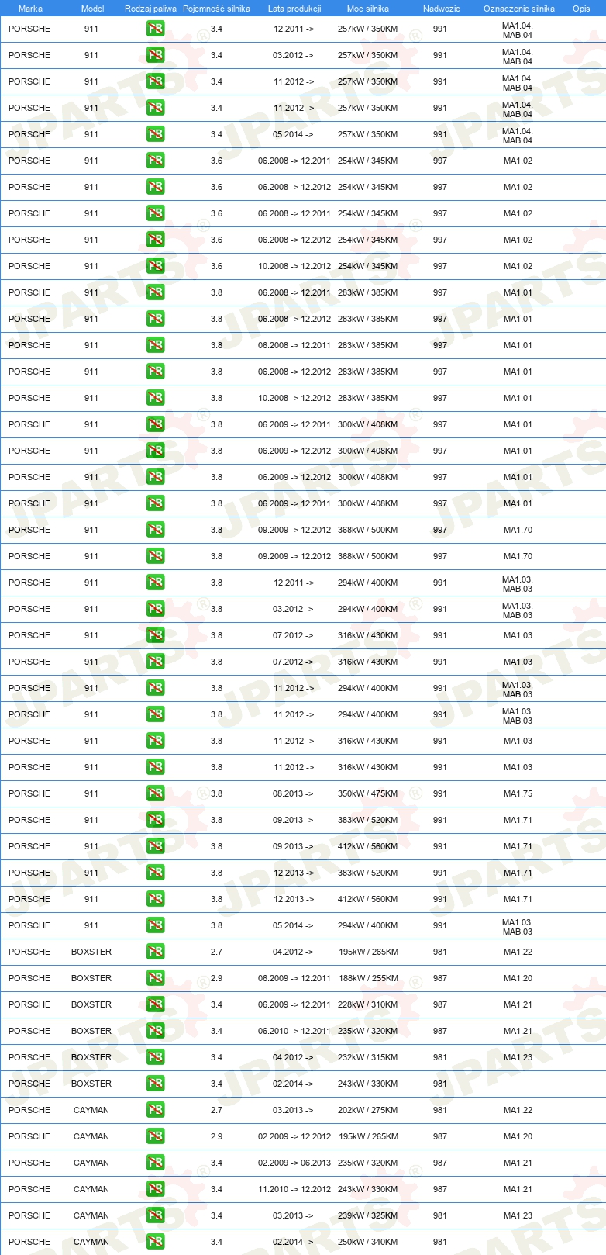The height and width of the screenshot is (1255, 606).
Task: Click the Marka column header
Action: point(30,9)
